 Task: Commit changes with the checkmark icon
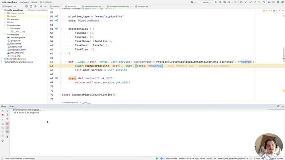(250, 2)
